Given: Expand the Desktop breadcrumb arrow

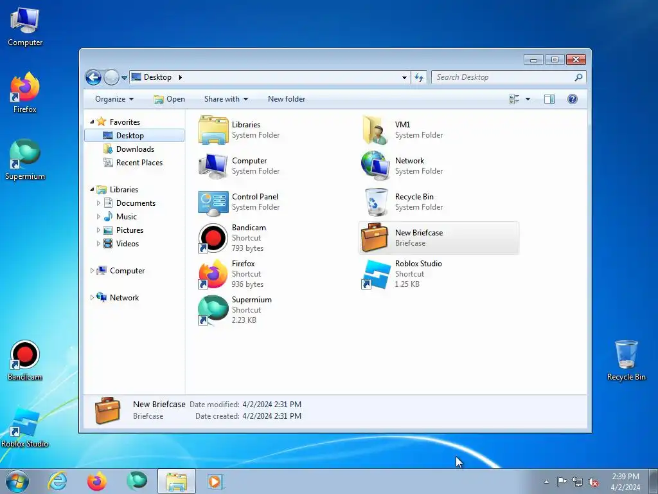Looking at the screenshot, I should tap(181, 77).
